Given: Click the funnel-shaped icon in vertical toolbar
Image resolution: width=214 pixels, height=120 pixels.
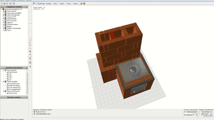Looking at the screenshot, I should (30, 45).
